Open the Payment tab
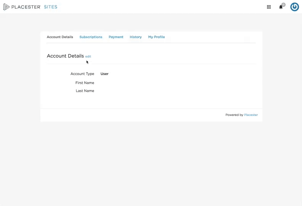 116,37
